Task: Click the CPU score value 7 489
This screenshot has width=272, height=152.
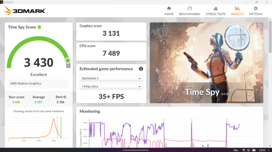Action: point(111,53)
